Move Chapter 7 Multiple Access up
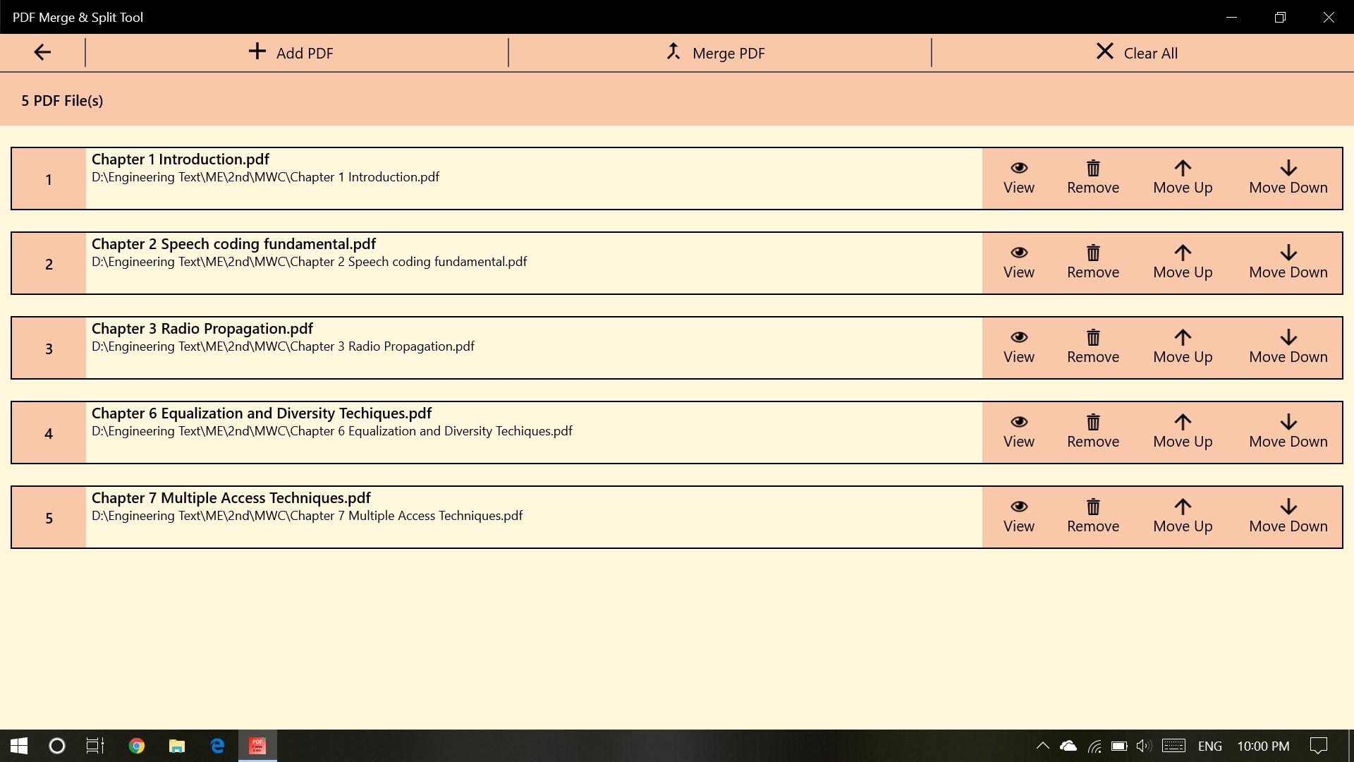Screen dimensions: 1354x762 [1183, 516]
